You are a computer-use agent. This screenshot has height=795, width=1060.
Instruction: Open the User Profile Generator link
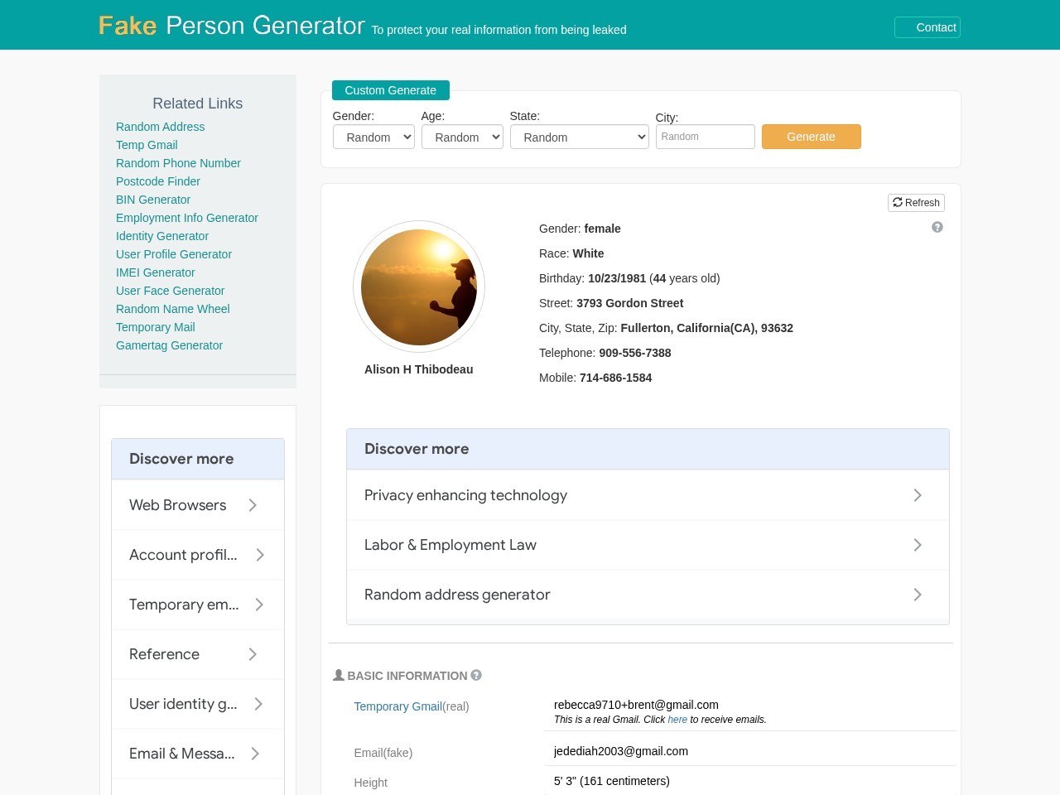174,254
